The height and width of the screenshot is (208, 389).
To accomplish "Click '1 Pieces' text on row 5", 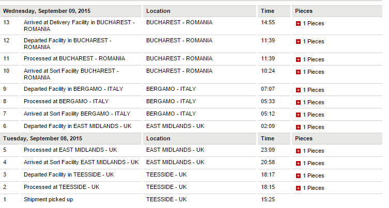I will point(314,151).
